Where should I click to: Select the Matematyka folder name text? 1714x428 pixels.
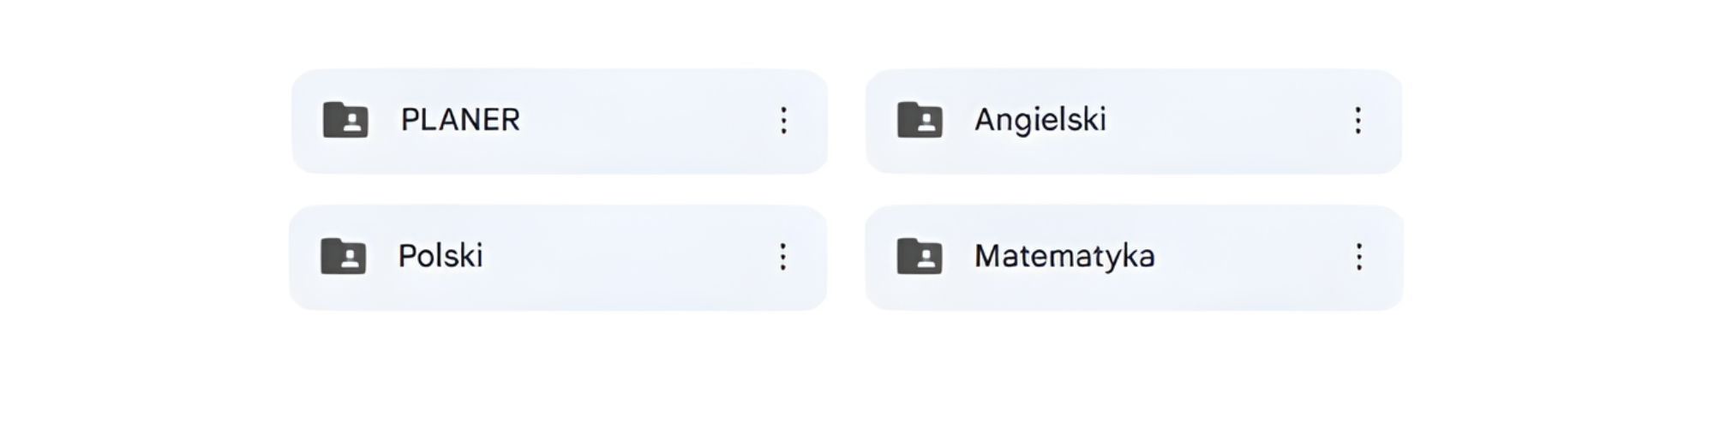pyautogui.click(x=1064, y=256)
